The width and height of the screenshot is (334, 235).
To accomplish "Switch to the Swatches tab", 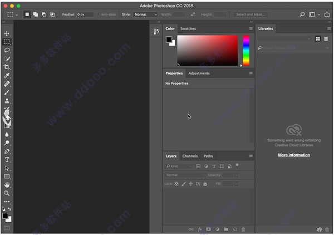I will point(188,28).
